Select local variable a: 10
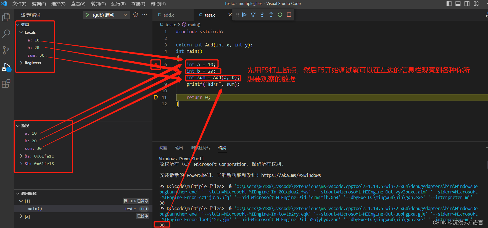The image size is (488, 228). coord(33,40)
